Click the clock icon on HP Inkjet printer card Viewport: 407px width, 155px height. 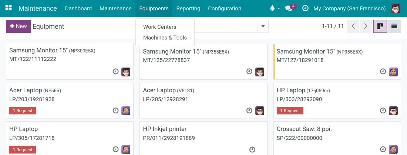click(x=252, y=149)
